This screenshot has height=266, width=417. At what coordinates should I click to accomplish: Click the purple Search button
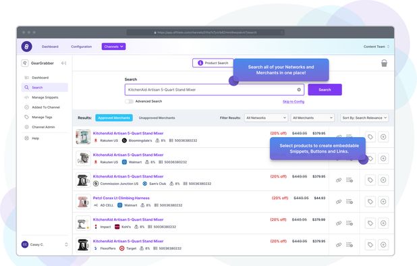click(x=325, y=90)
